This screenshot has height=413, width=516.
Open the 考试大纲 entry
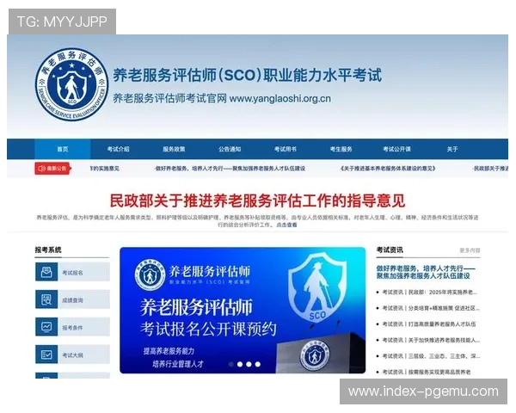pos(72,354)
